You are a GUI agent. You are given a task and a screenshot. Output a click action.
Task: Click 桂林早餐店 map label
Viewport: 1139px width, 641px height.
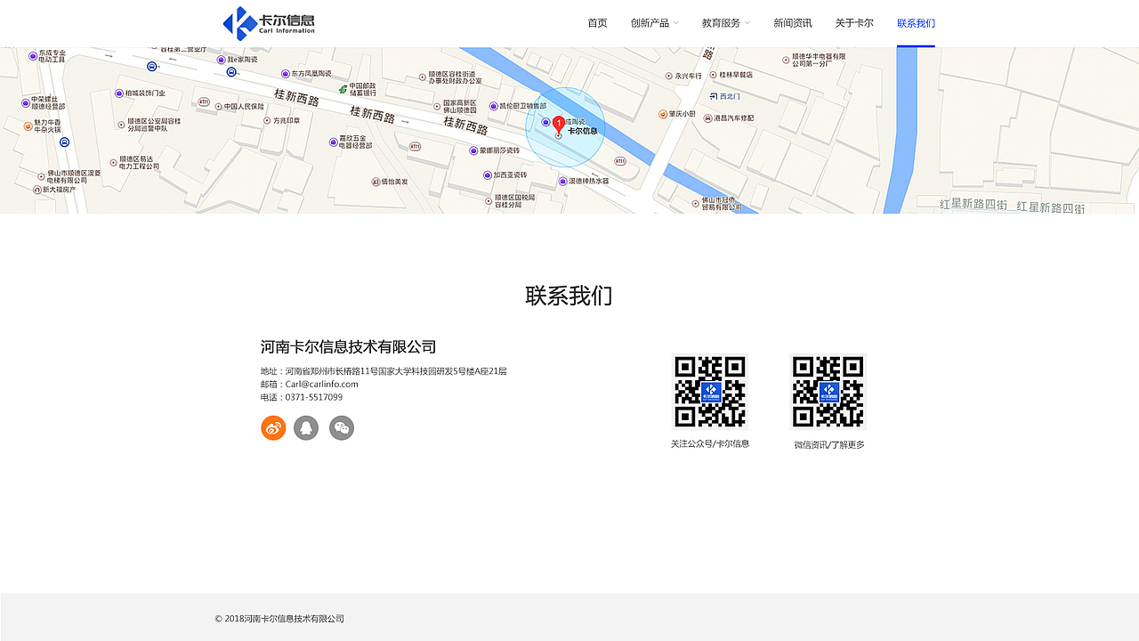tap(736, 75)
